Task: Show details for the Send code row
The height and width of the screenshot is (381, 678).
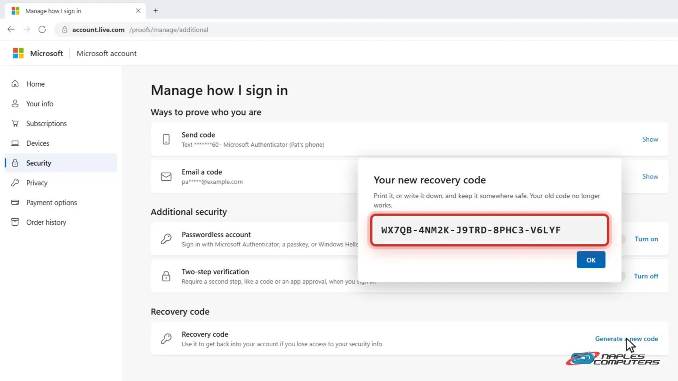Action: 650,139
